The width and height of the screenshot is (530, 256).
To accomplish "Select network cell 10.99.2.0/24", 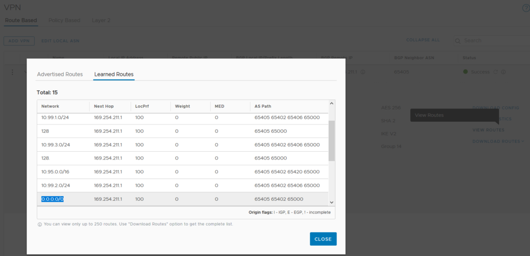I will 55,185.
